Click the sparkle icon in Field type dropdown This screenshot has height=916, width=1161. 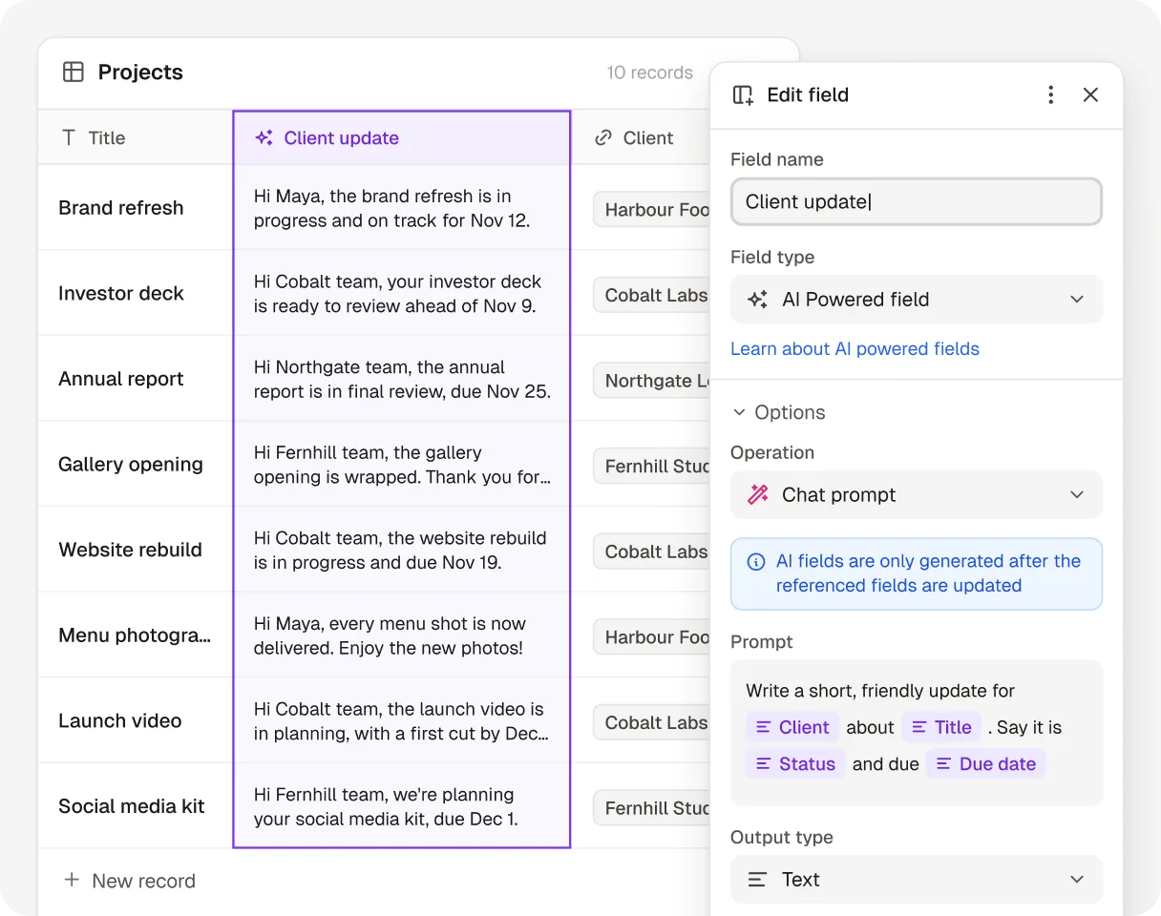[x=757, y=300]
